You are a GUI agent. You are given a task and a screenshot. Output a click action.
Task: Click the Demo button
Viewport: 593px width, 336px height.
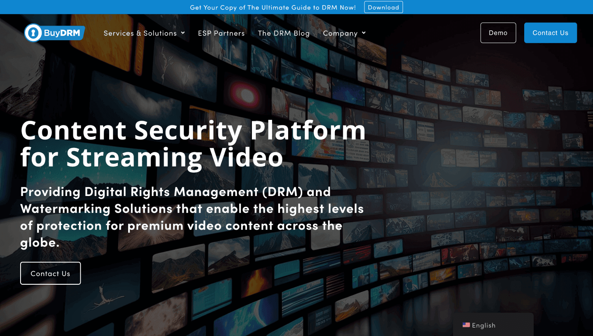click(498, 33)
